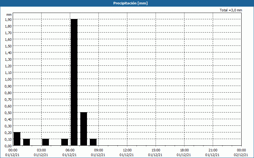
Task: Click the 0,20 mm bar at 00:00
Action: [17, 139]
